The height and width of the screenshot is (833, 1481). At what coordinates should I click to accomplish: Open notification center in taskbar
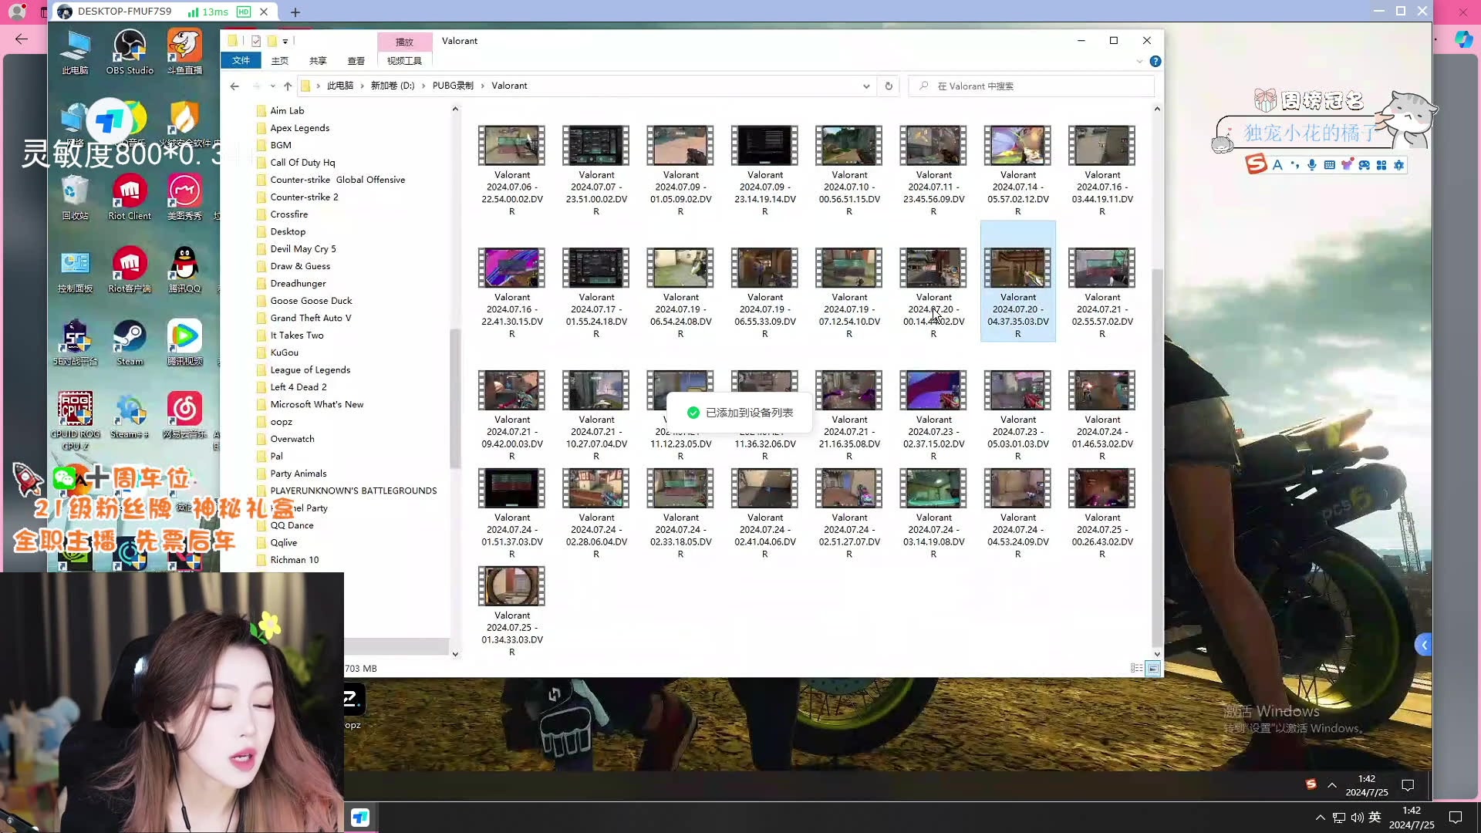[x=1456, y=818]
